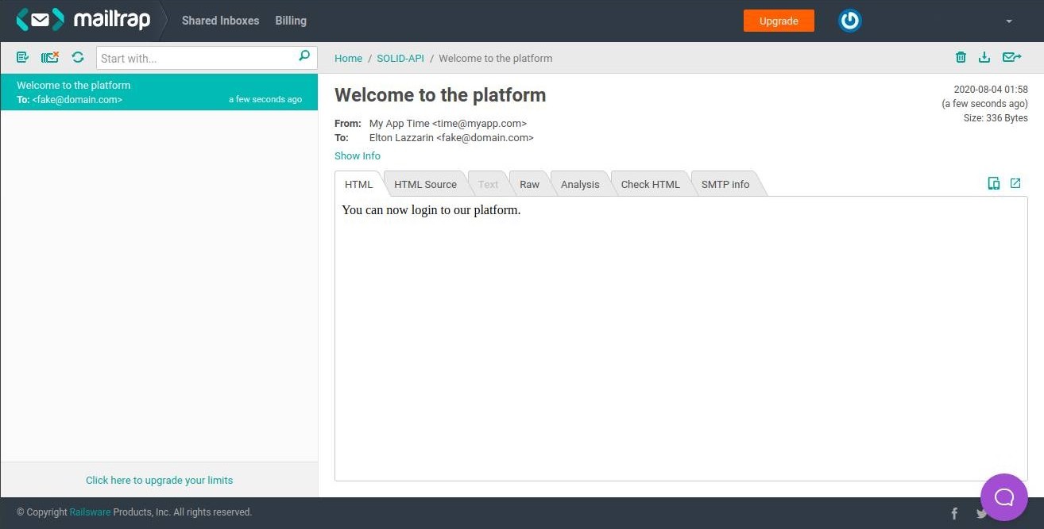Click the search magnifier icon

(304, 56)
